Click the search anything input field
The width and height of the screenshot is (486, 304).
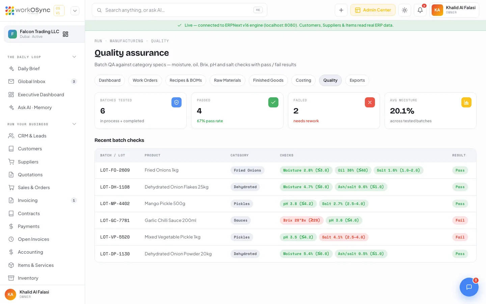180,10
